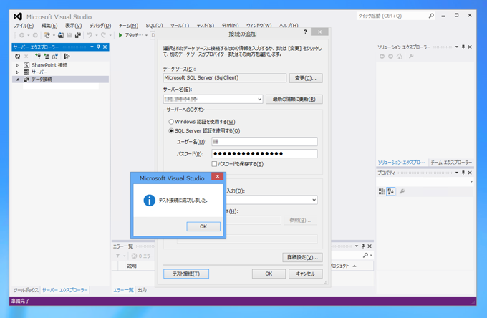
Task: Click the Save toolbar icon
Action: [69, 35]
